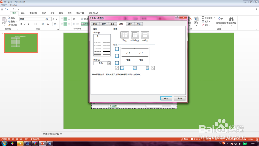The height and width of the screenshot is (146, 259).
Task: Toggle the bottom border button
Action: (117, 63)
